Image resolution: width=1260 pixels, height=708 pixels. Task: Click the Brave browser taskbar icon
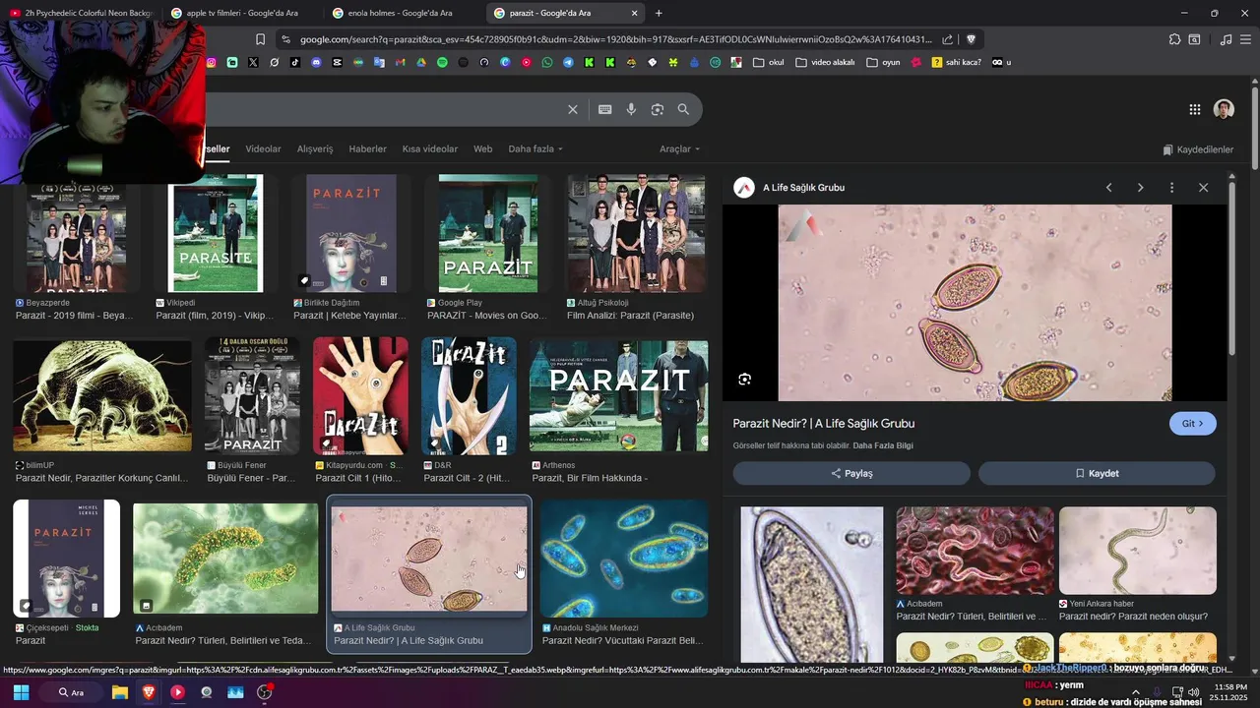149,692
